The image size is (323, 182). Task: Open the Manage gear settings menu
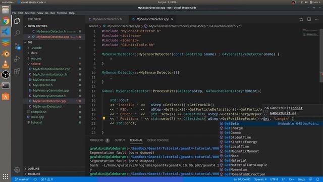pos(17,170)
